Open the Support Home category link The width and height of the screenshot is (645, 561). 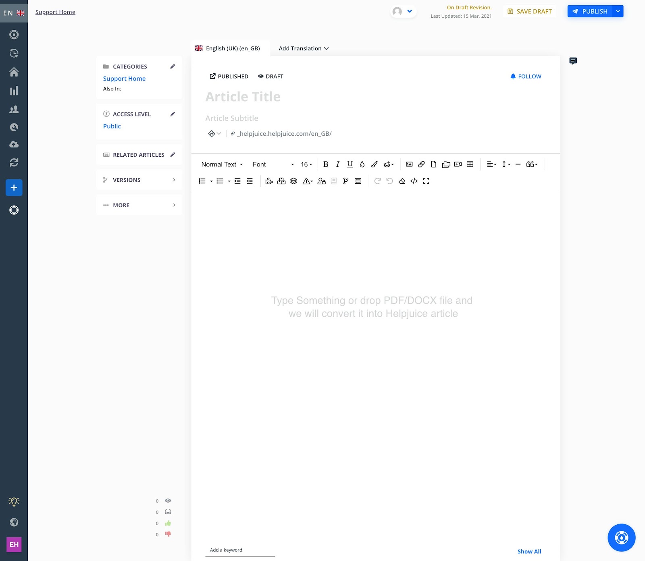tap(124, 78)
